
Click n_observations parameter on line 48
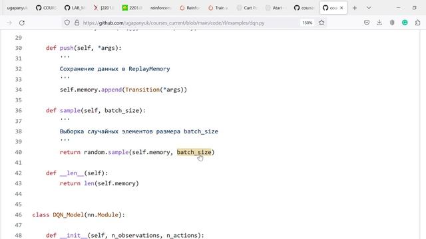click(135, 236)
